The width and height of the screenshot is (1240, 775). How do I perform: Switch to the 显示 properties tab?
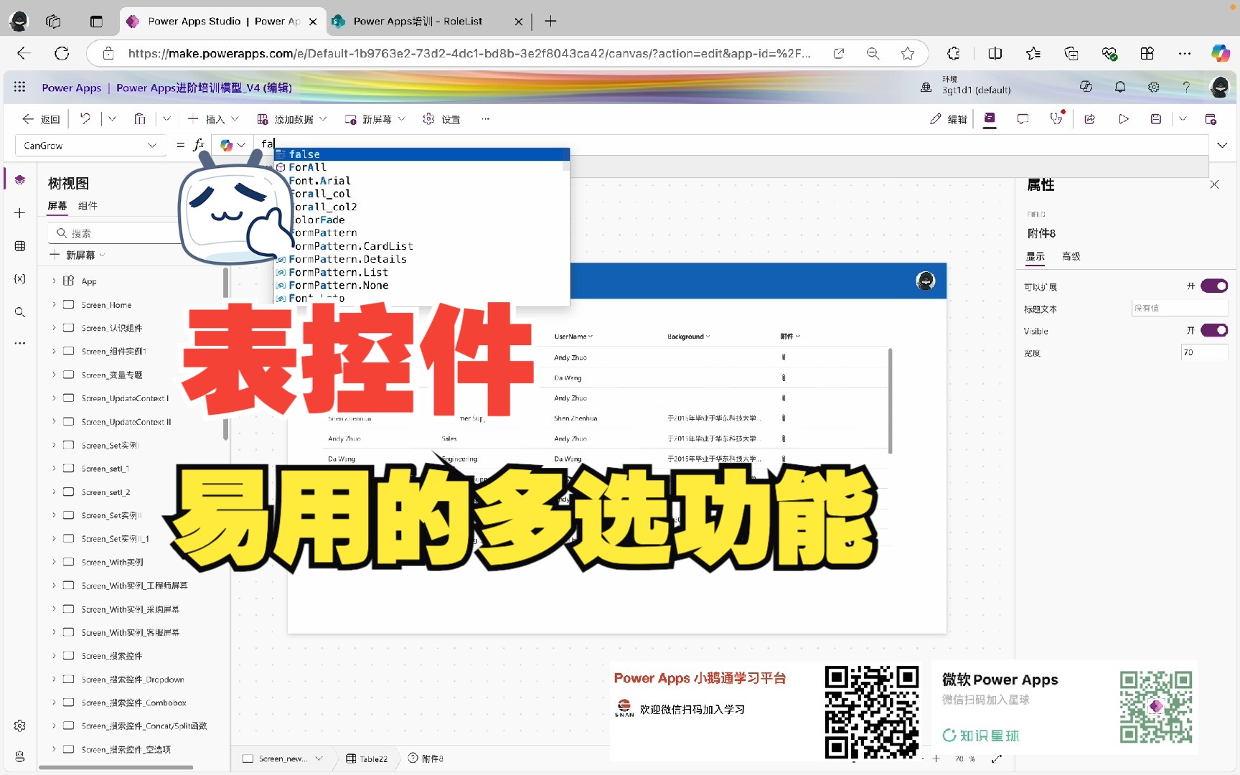coord(1035,256)
